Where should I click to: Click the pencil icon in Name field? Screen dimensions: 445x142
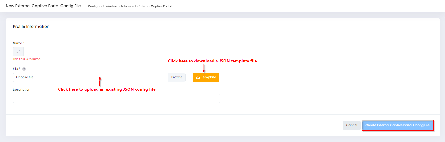[x=18, y=52]
